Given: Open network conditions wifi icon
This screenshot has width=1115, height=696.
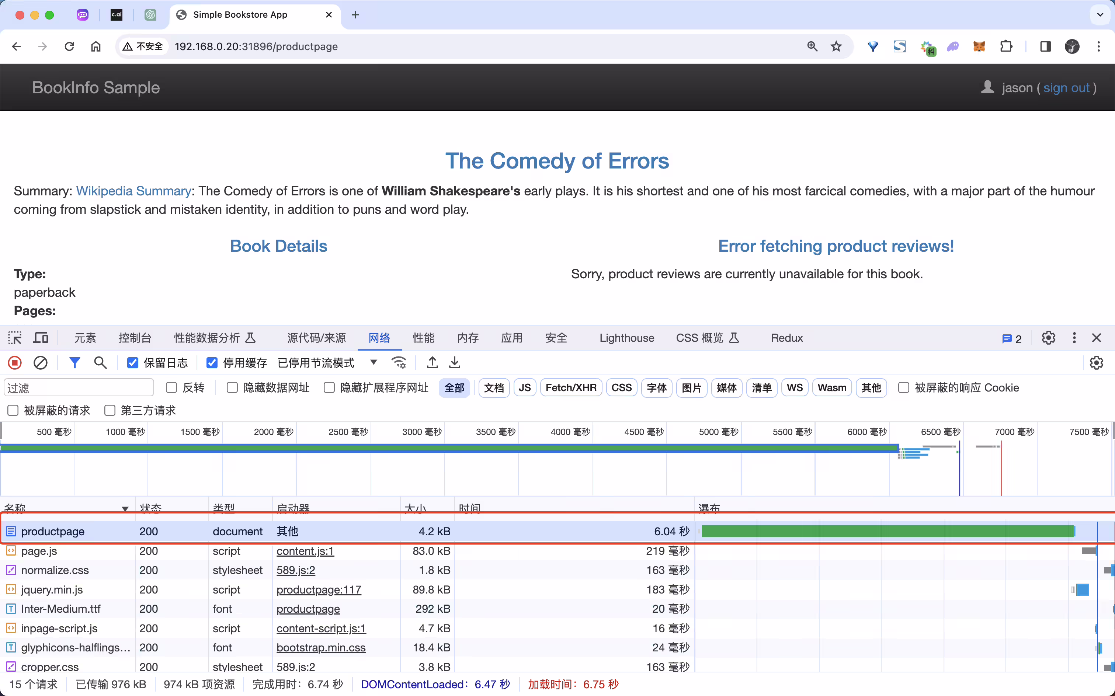Looking at the screenshot, I should [x=399, y=363].
